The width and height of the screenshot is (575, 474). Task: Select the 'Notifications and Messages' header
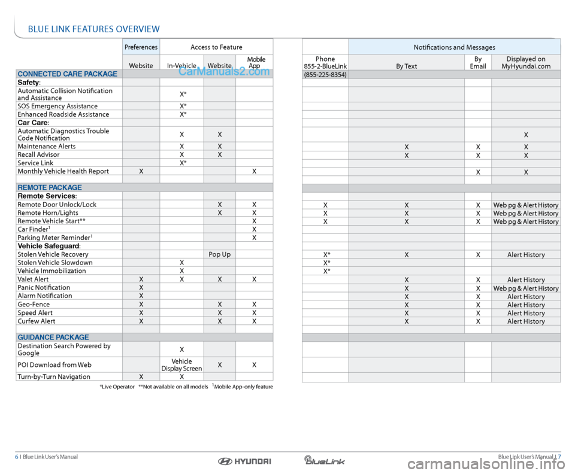pos(455,47)
